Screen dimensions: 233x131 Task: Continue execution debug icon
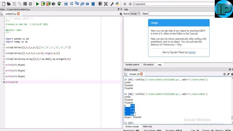[88, 4]
